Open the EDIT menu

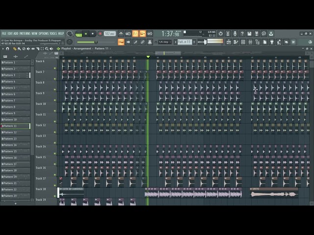(10, 34)
